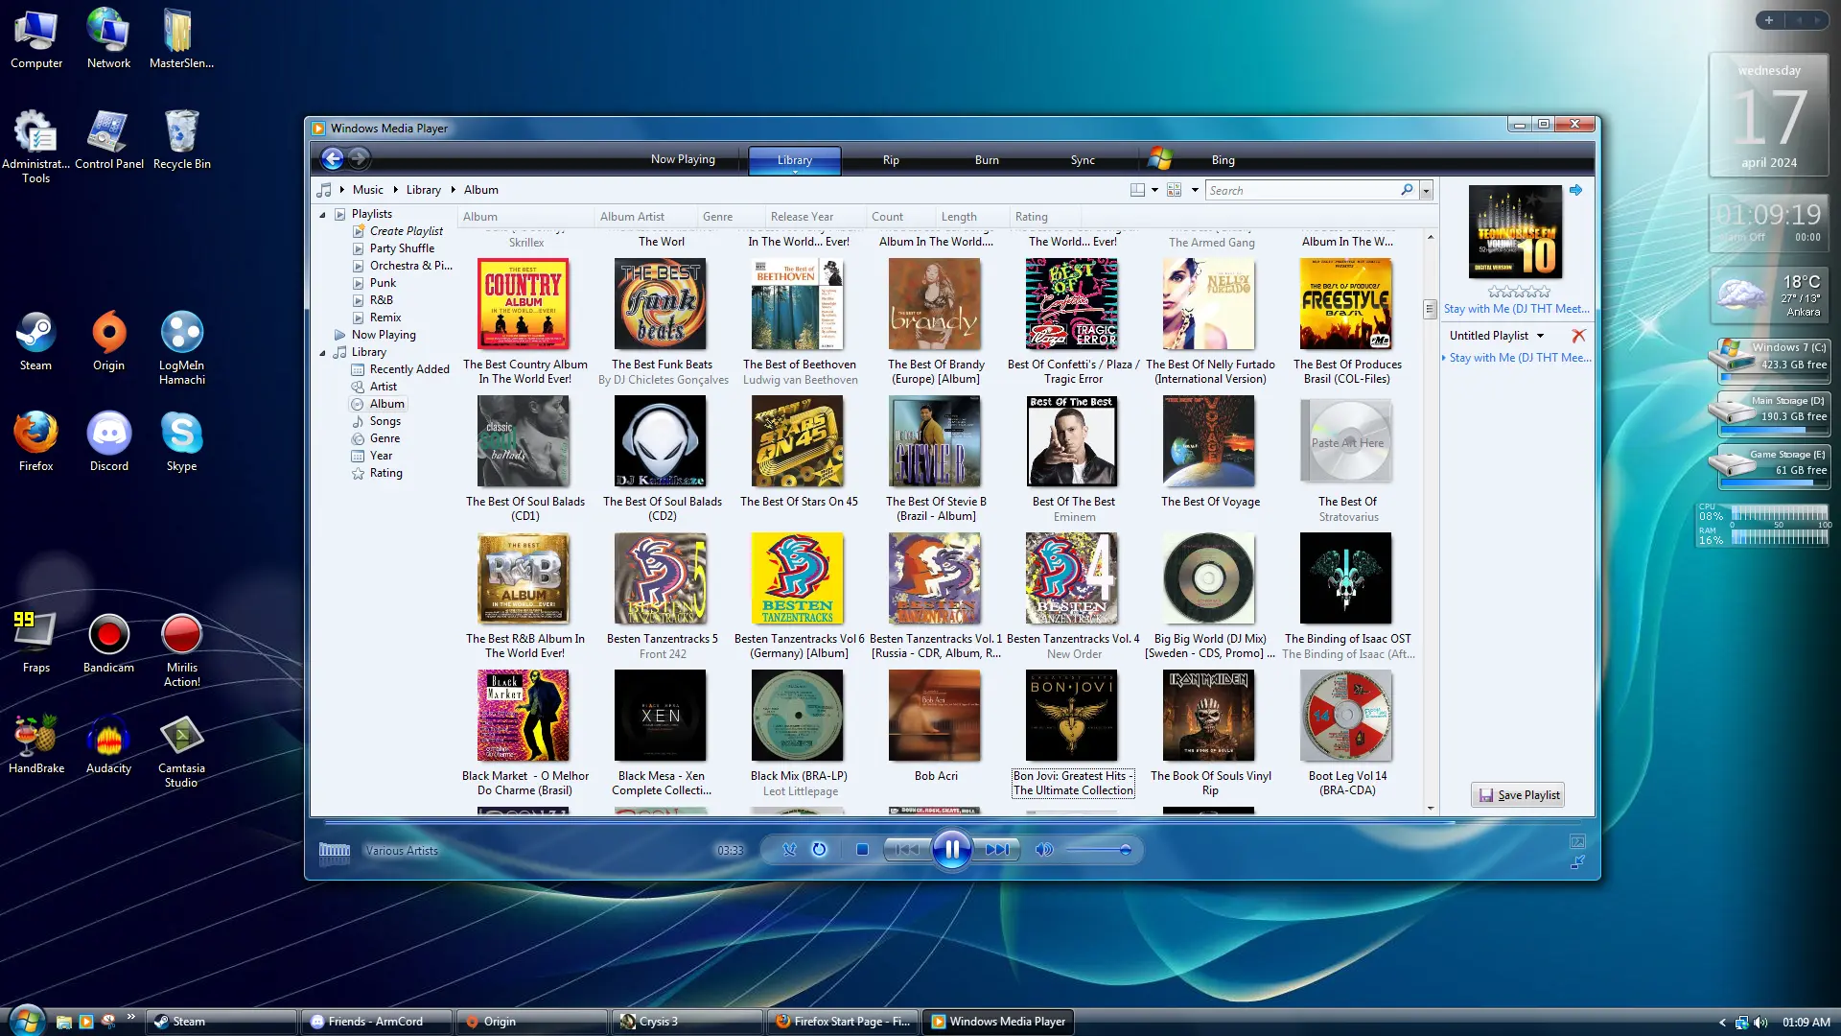1841x1036 pixels.
Task: Adjust the volume slider handle
Action: tap(1126, 850)
